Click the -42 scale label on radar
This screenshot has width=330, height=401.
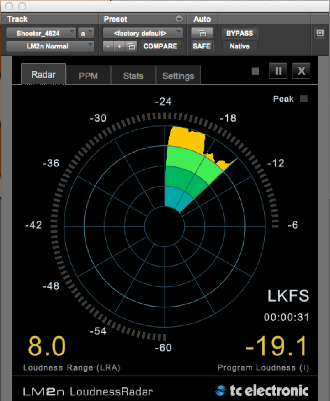(33, 225)
